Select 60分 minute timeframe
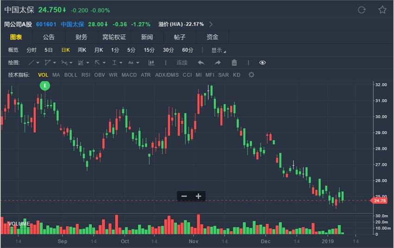 point(187,50)
